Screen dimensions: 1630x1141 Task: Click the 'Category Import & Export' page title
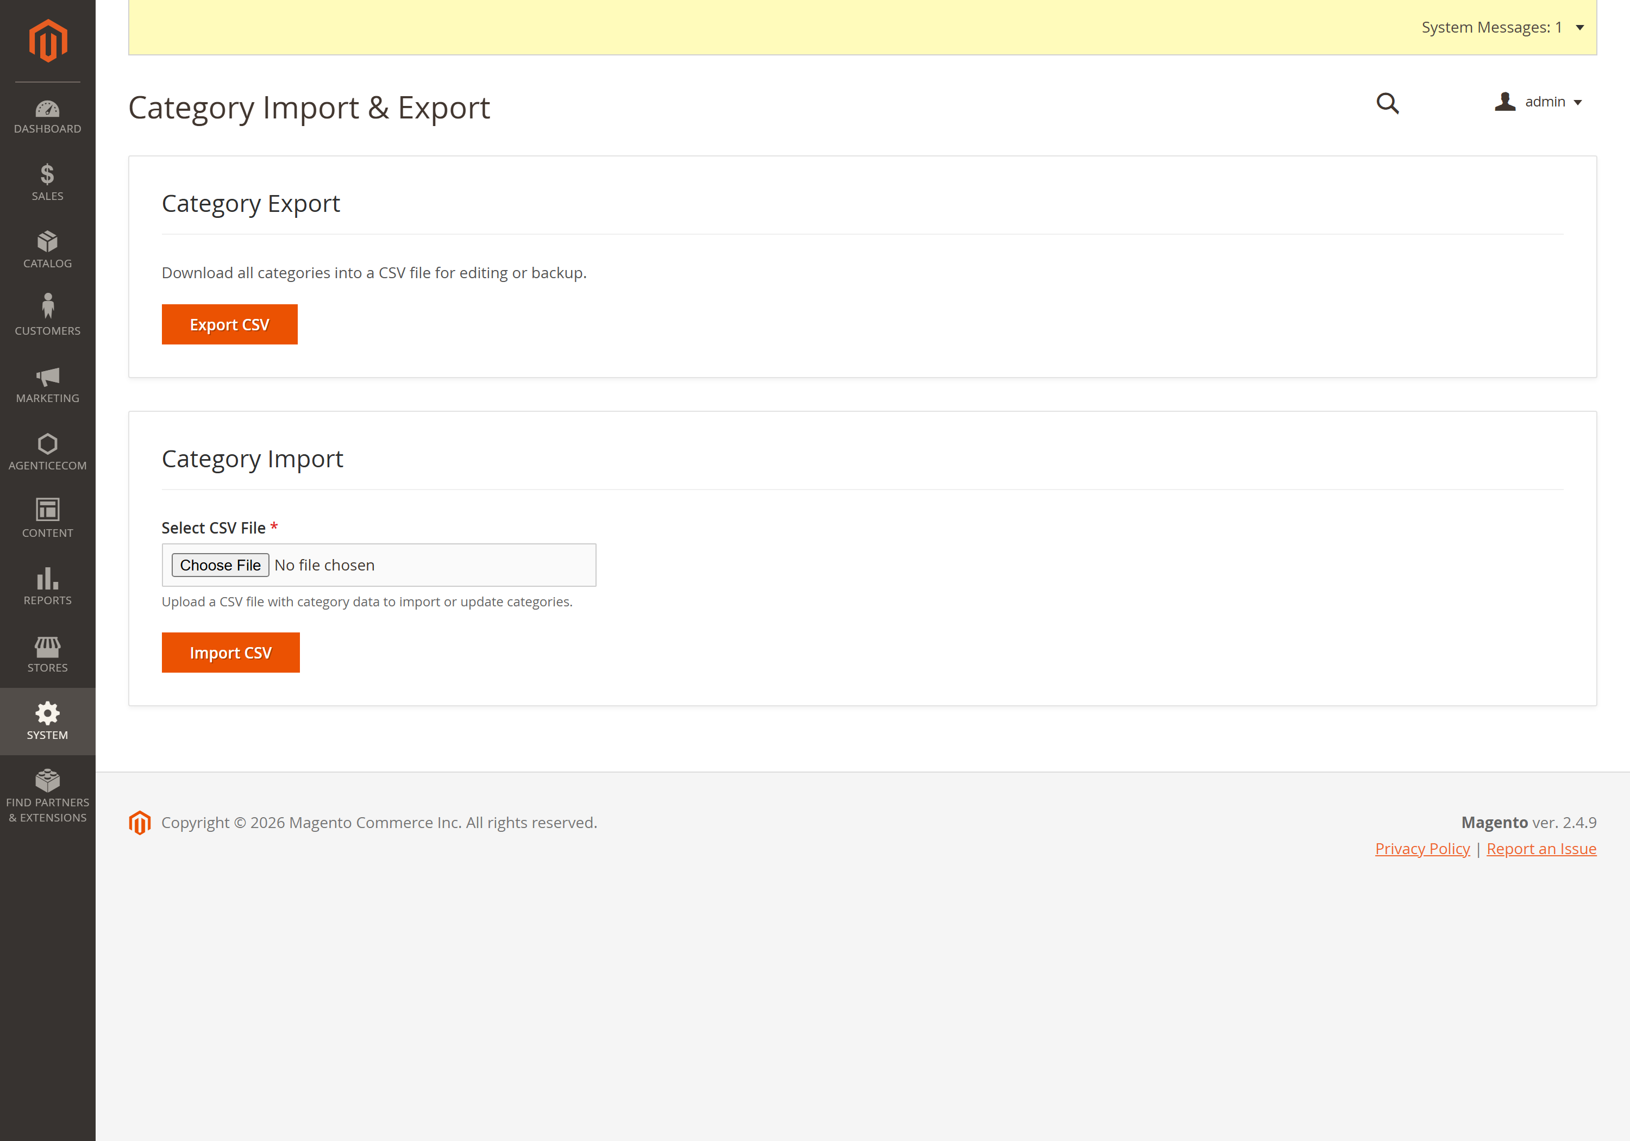[309, 108]
